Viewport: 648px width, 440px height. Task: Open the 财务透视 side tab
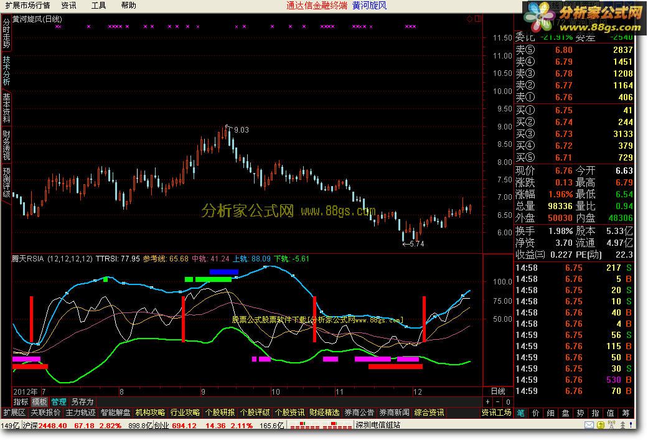6,145
